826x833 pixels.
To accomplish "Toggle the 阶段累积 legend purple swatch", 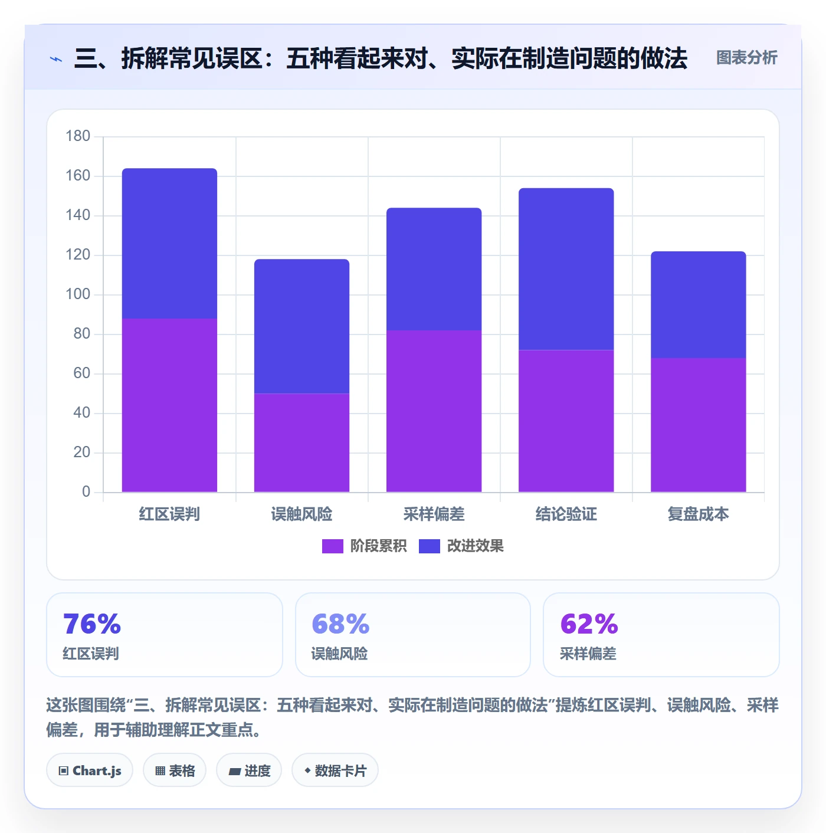I will (332, 546).
